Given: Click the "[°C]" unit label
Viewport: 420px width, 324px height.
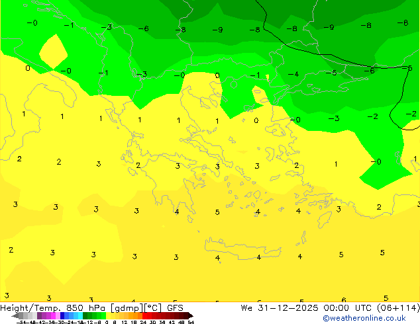Looking at the screenshot, I should [153, 308].
